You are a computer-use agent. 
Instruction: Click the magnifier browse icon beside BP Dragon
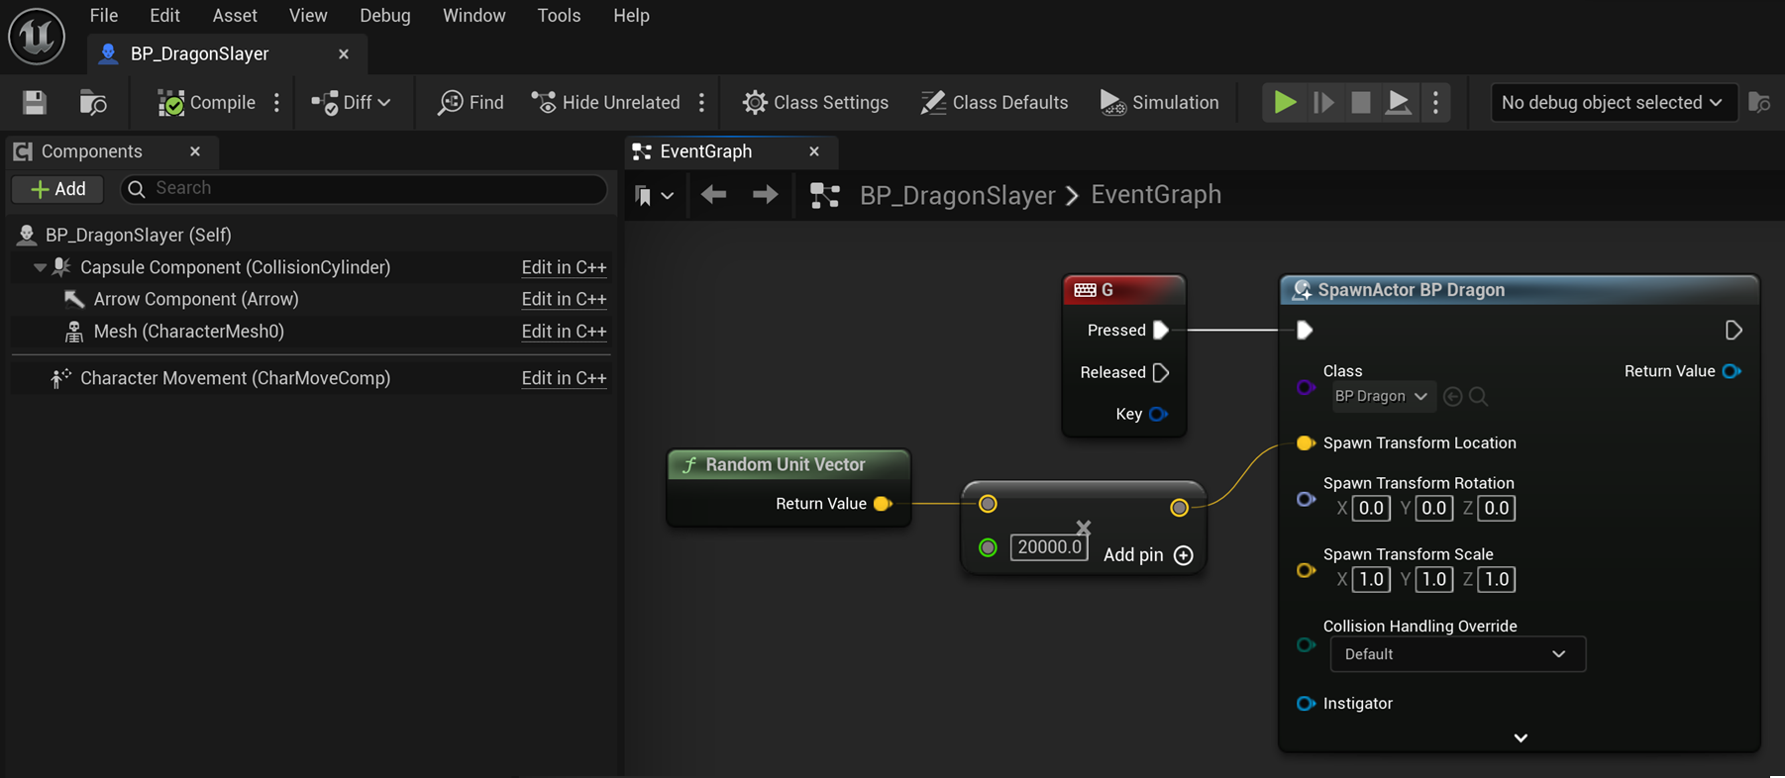pyautogui.click(x=1478, y=396)
